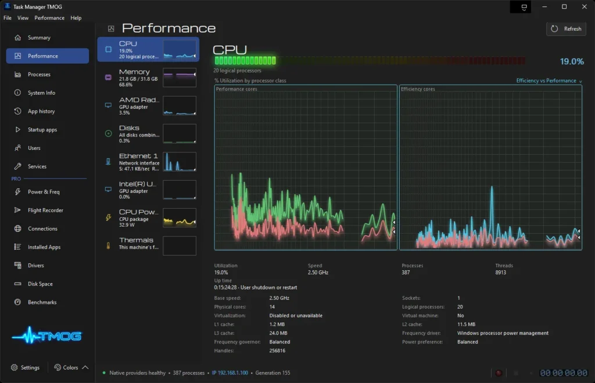Viewport: 595px width, 383px height.
Task: Click the Up time 0:15:24:28 text
Action: pos(256,288)
